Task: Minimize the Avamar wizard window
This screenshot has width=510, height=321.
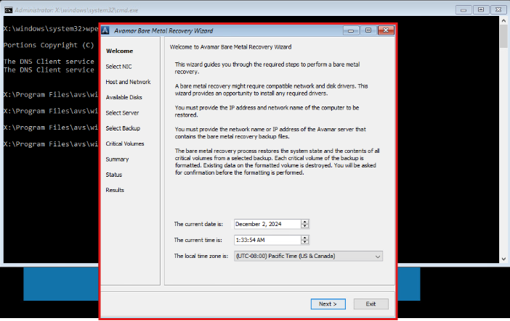Action: click(x=351, y=30)
